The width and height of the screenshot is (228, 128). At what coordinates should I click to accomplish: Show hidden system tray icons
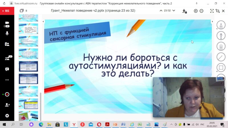(x=172, y=124)
